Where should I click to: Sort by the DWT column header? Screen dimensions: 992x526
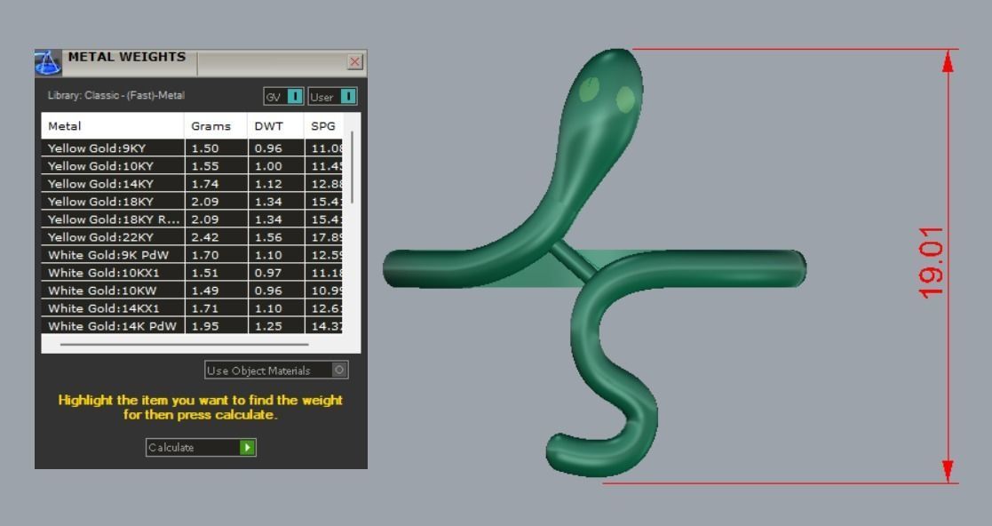coord(276,126)
